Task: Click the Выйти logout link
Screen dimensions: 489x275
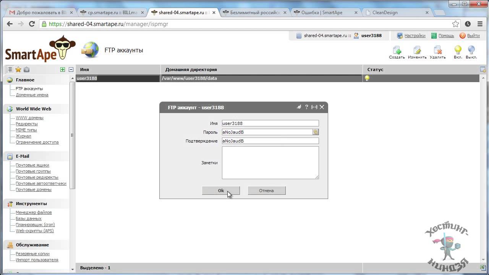Action: (x=473, y=36)
